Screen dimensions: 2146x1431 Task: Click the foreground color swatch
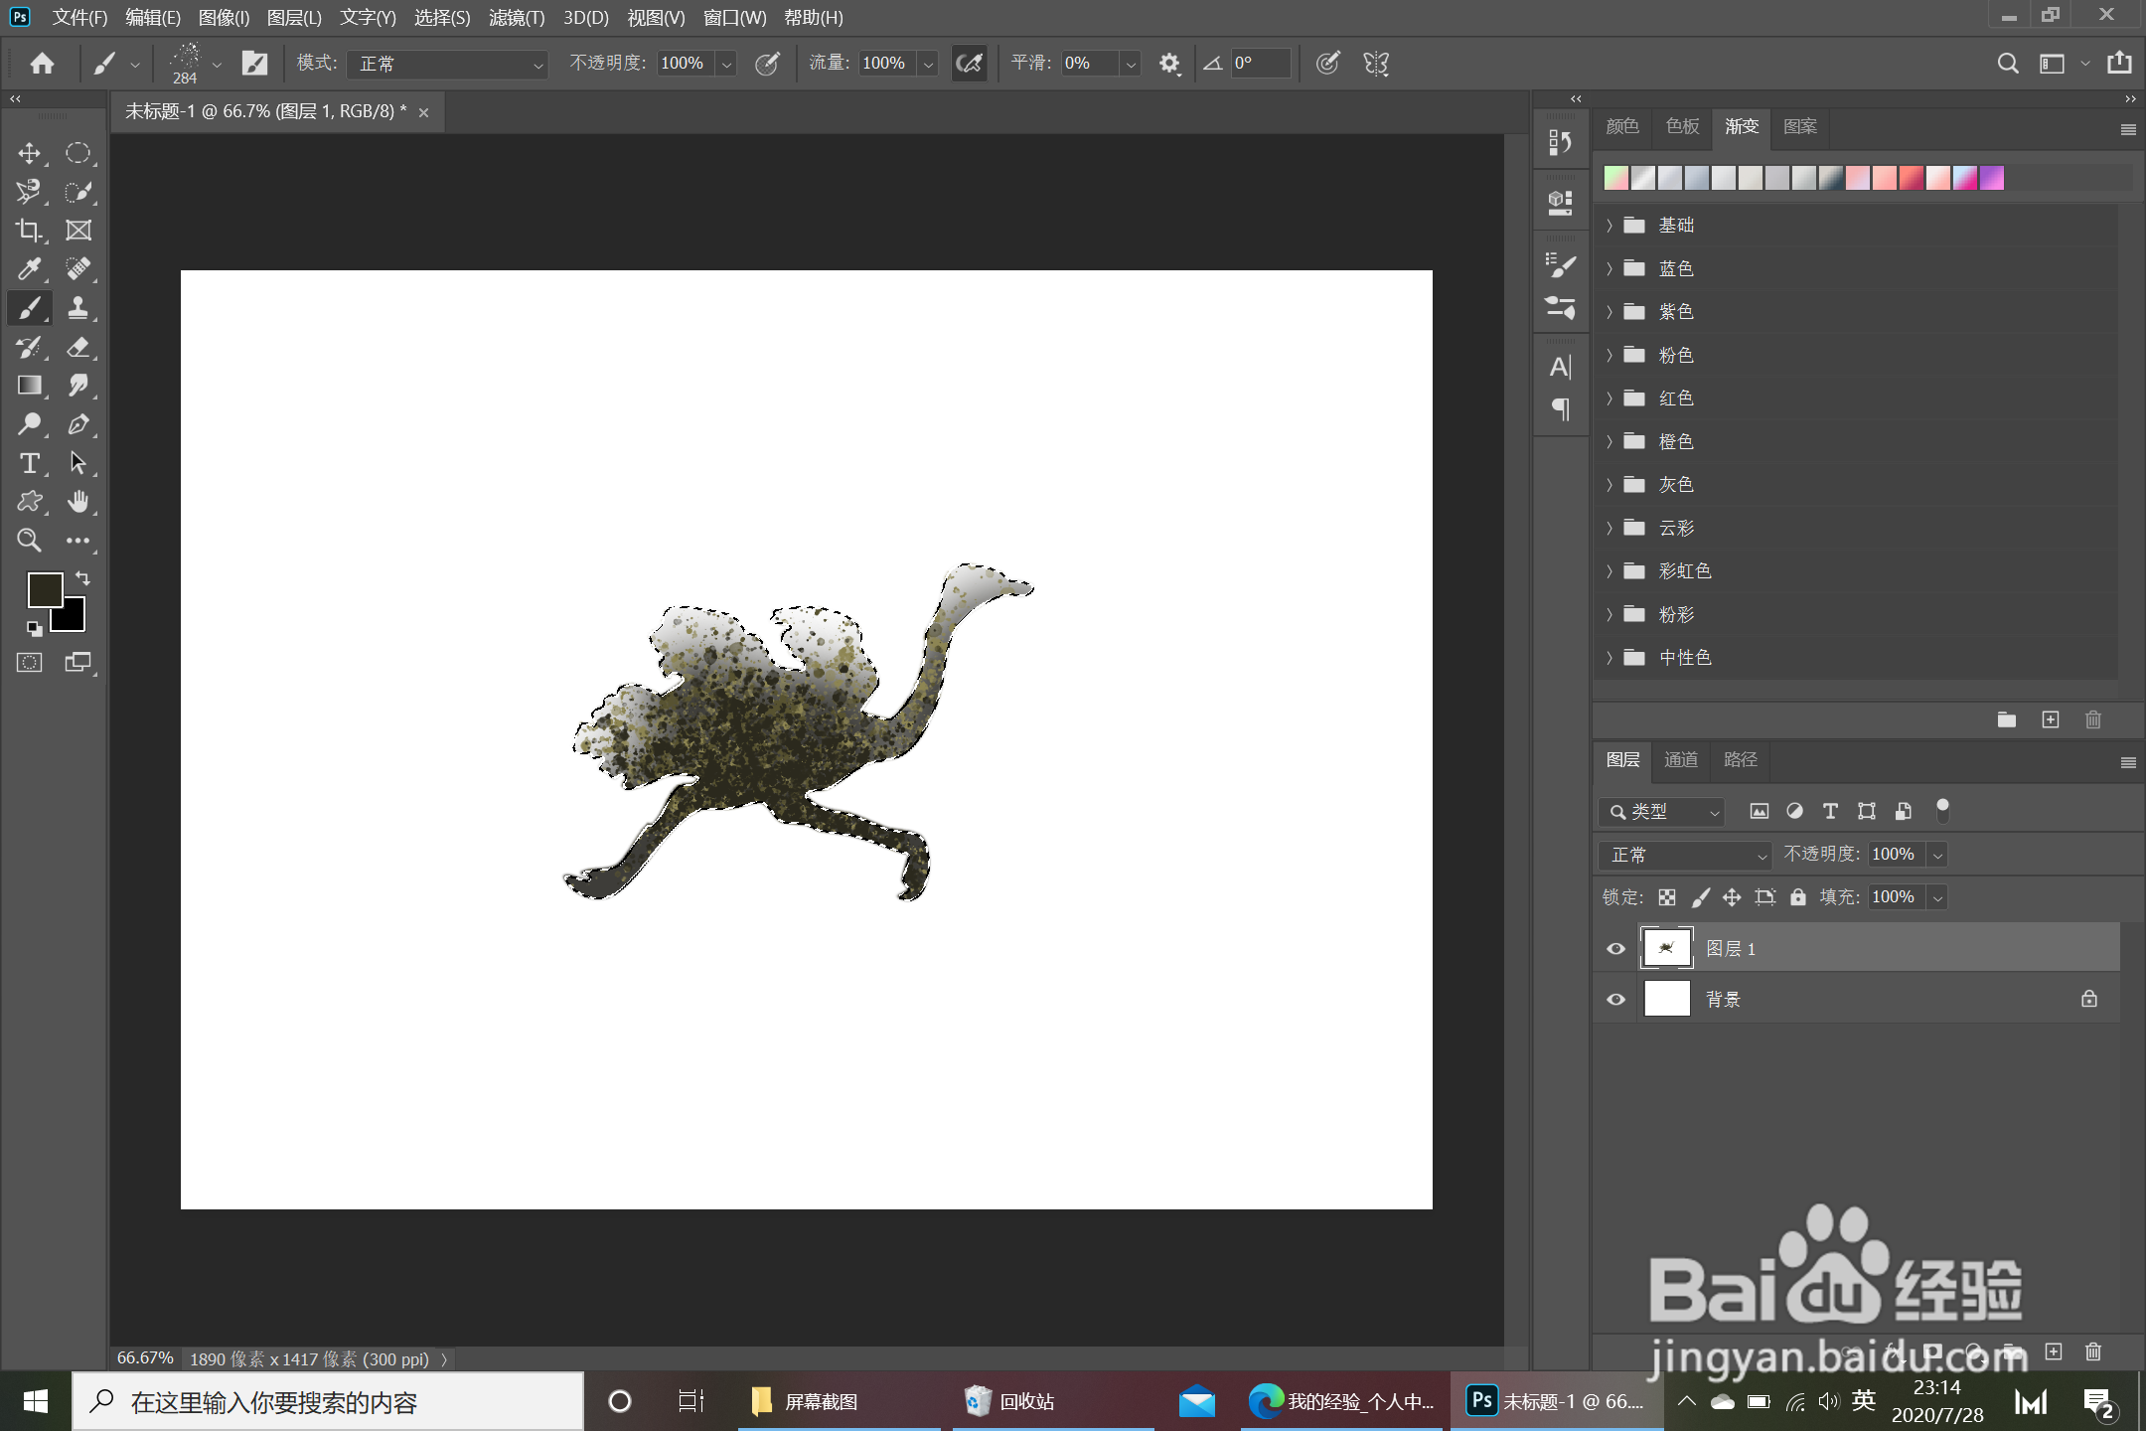[x=44, y=589]
